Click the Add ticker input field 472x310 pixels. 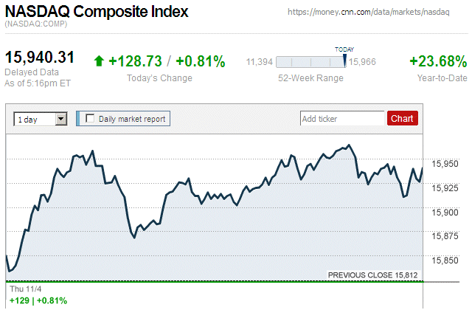[x=342, y=118]
